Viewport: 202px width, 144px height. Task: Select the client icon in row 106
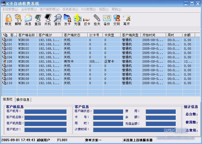[x=4, y=66]
